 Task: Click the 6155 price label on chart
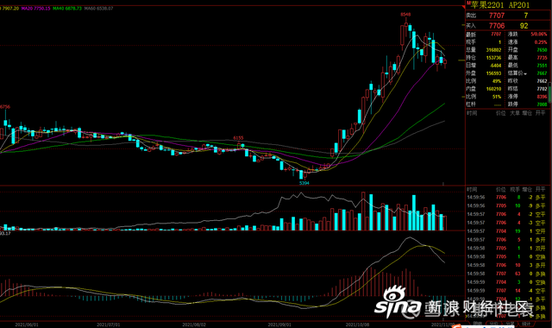point(238,138)
